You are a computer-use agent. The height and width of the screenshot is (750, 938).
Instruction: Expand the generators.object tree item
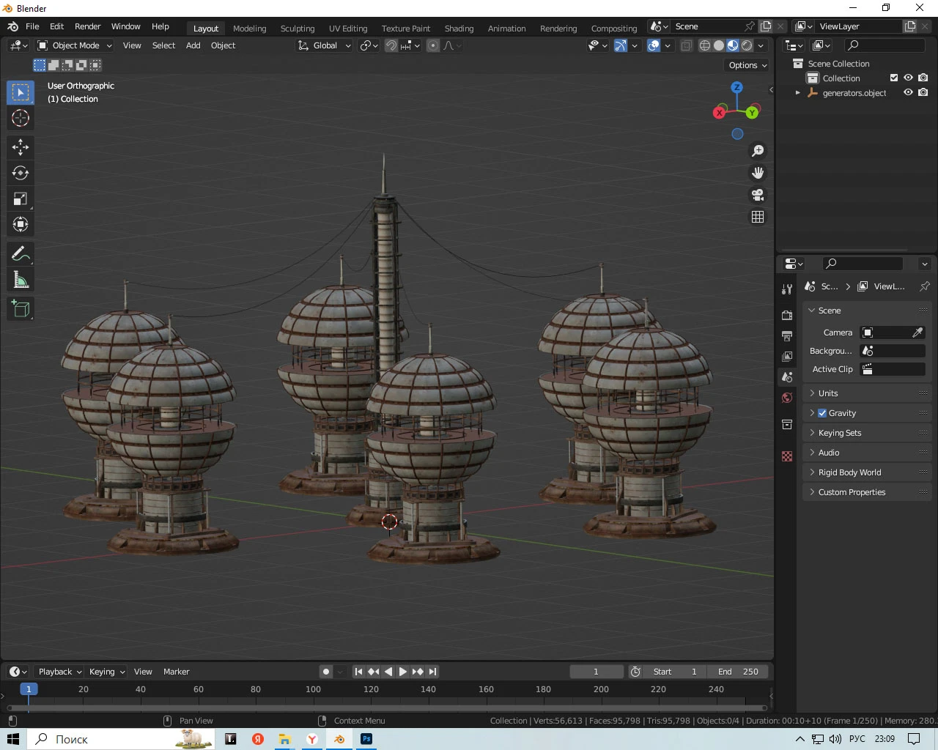pos(798,93)
